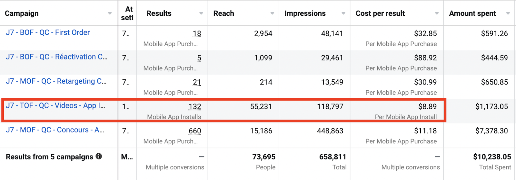Image resolution: width=516 pixels, height=180 pixels.
Task: Open J7 - TOF - QC - Videos campaign
Action: pyautogui.click(x=55, y=106)
